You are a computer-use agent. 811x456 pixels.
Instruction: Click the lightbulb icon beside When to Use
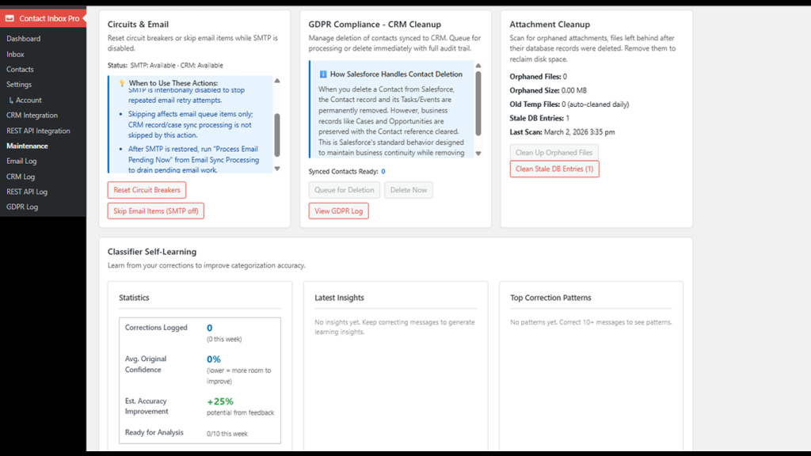121,83
